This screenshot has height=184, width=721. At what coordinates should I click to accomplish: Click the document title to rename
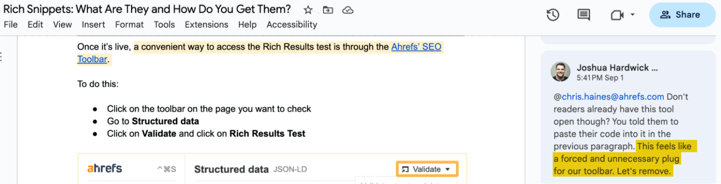[x=147, y=9]
